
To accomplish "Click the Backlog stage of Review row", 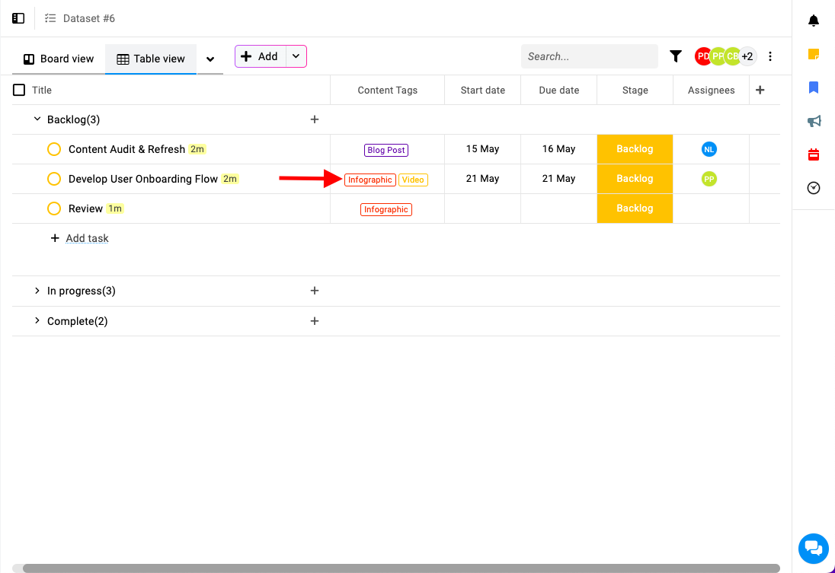I will pyautogui.click(x=635, y=209).
